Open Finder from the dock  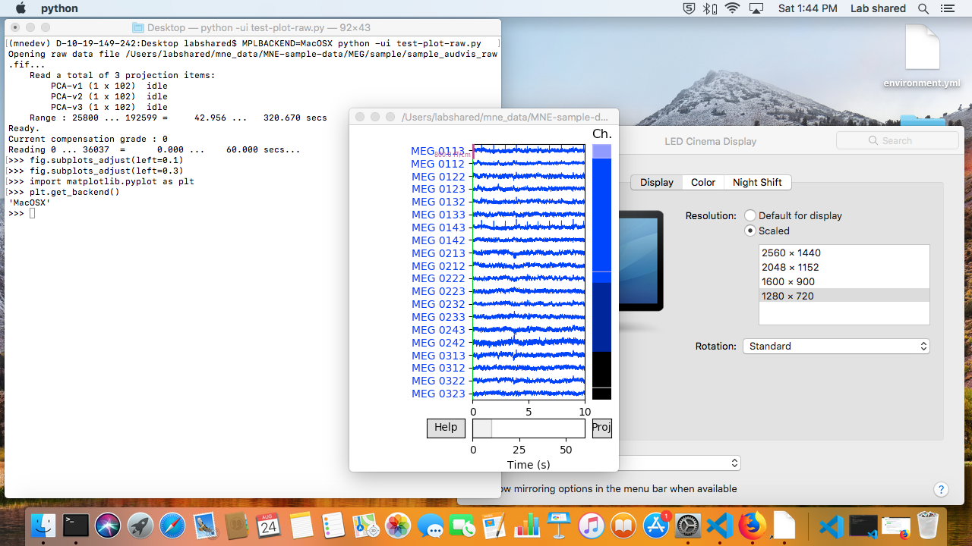tap(43, 526)
